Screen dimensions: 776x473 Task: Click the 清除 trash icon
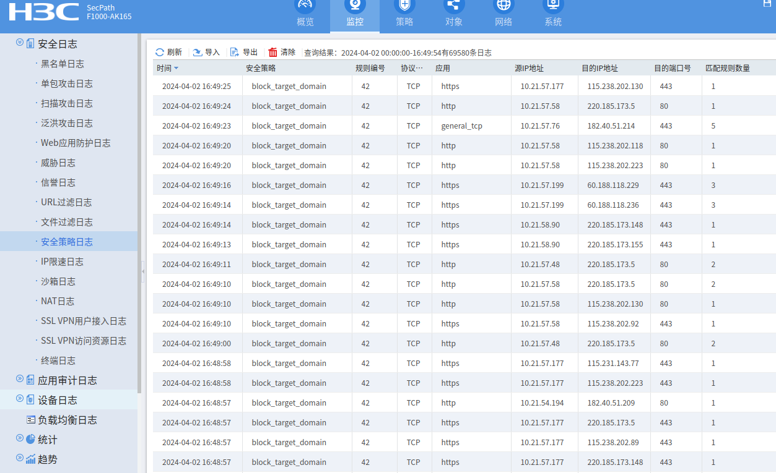(273, 53)
